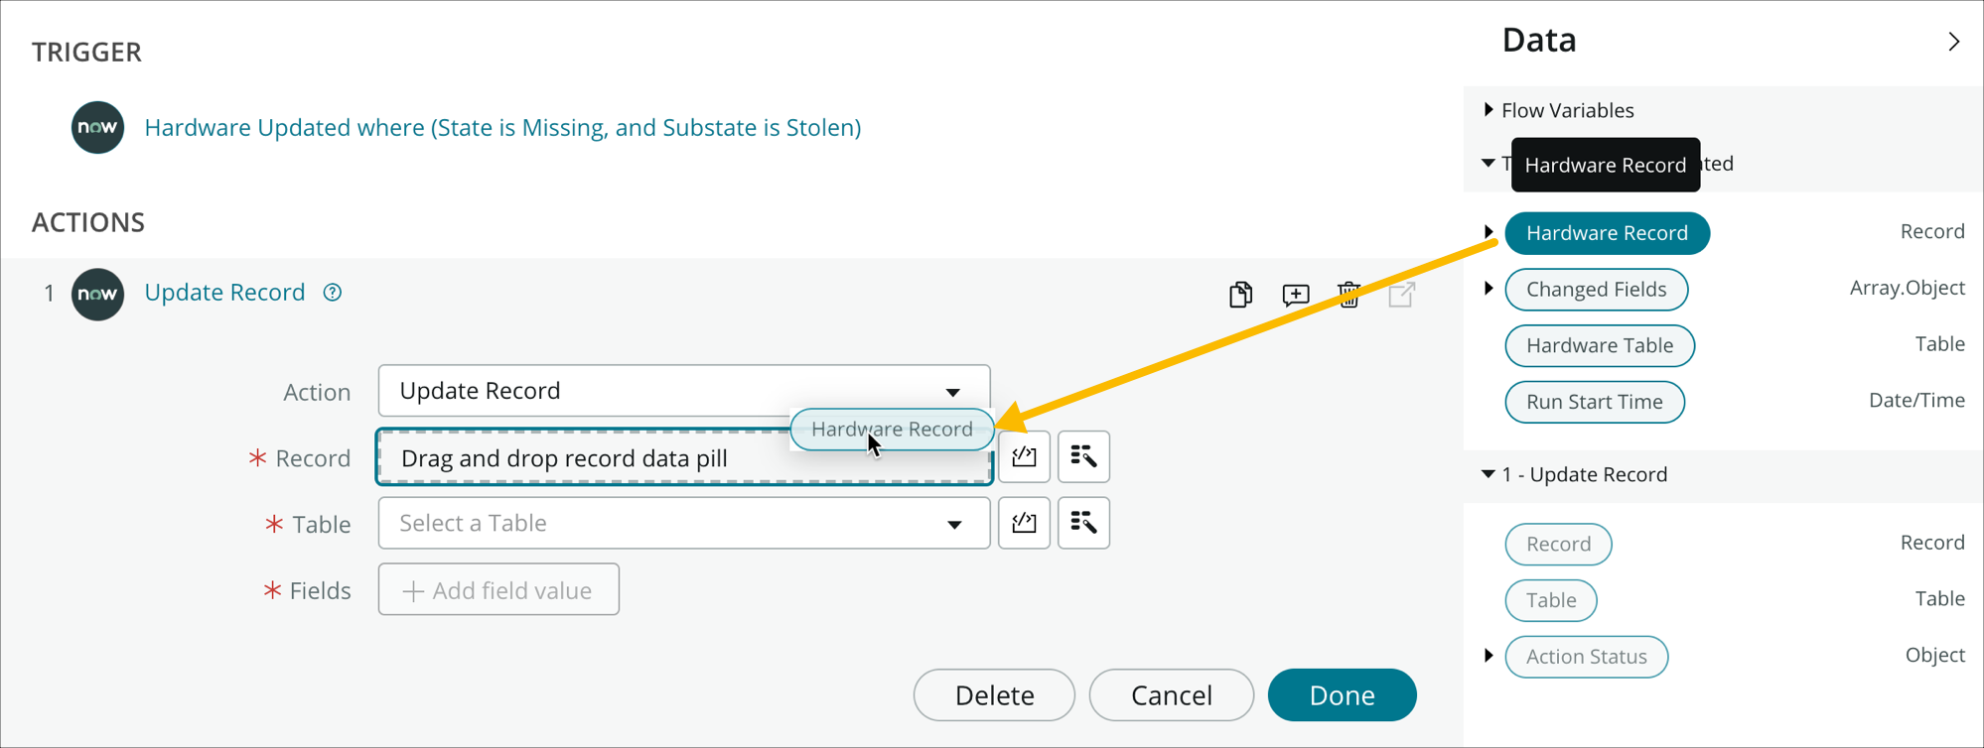Delete the action using the trash icon
Viewport: 1984px width, 748px height.
tap(1348, 294)
